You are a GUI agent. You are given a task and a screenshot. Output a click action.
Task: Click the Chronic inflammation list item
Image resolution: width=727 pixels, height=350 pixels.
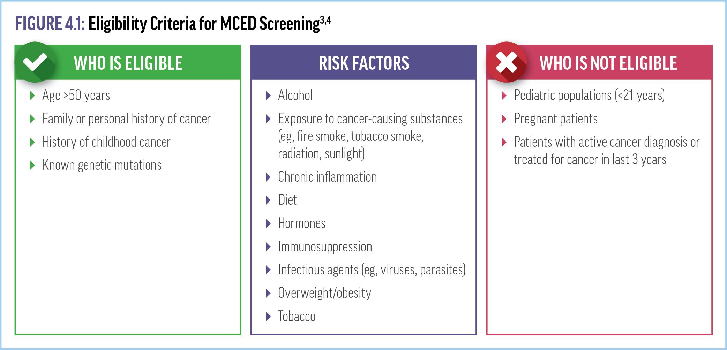328,177
